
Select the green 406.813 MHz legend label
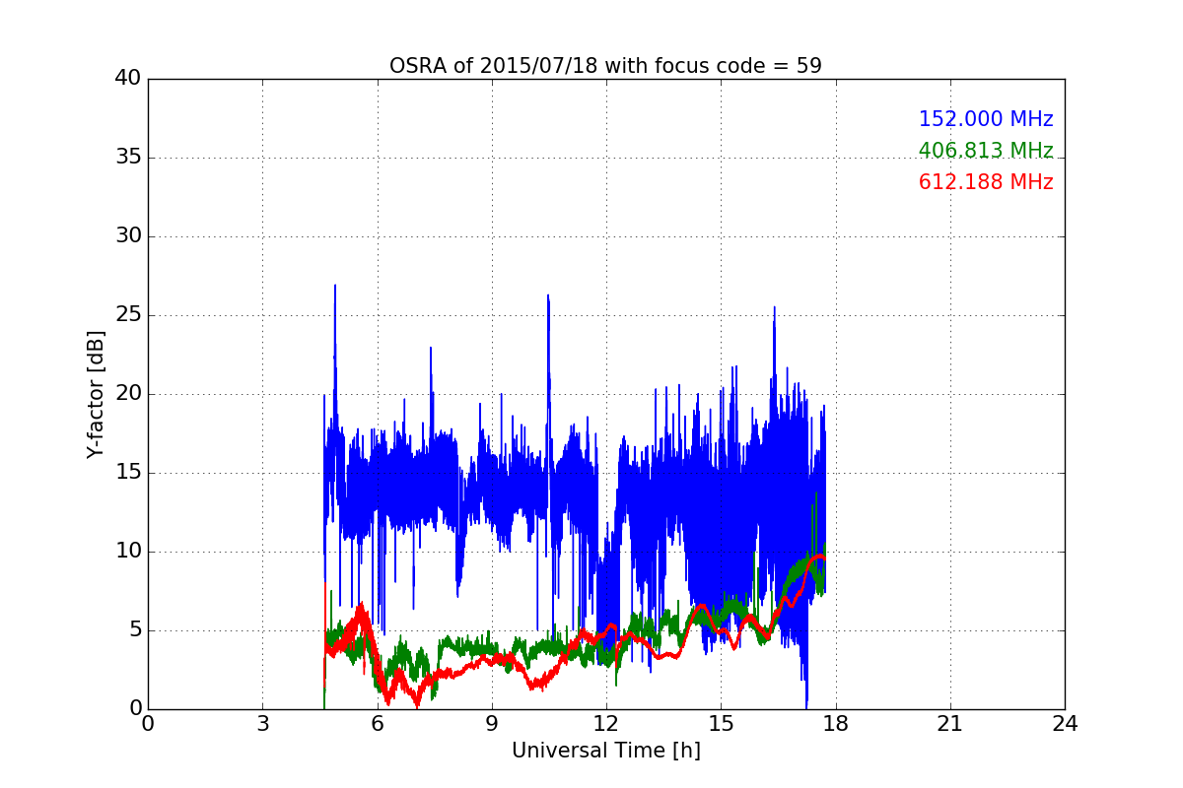[986, 151]
